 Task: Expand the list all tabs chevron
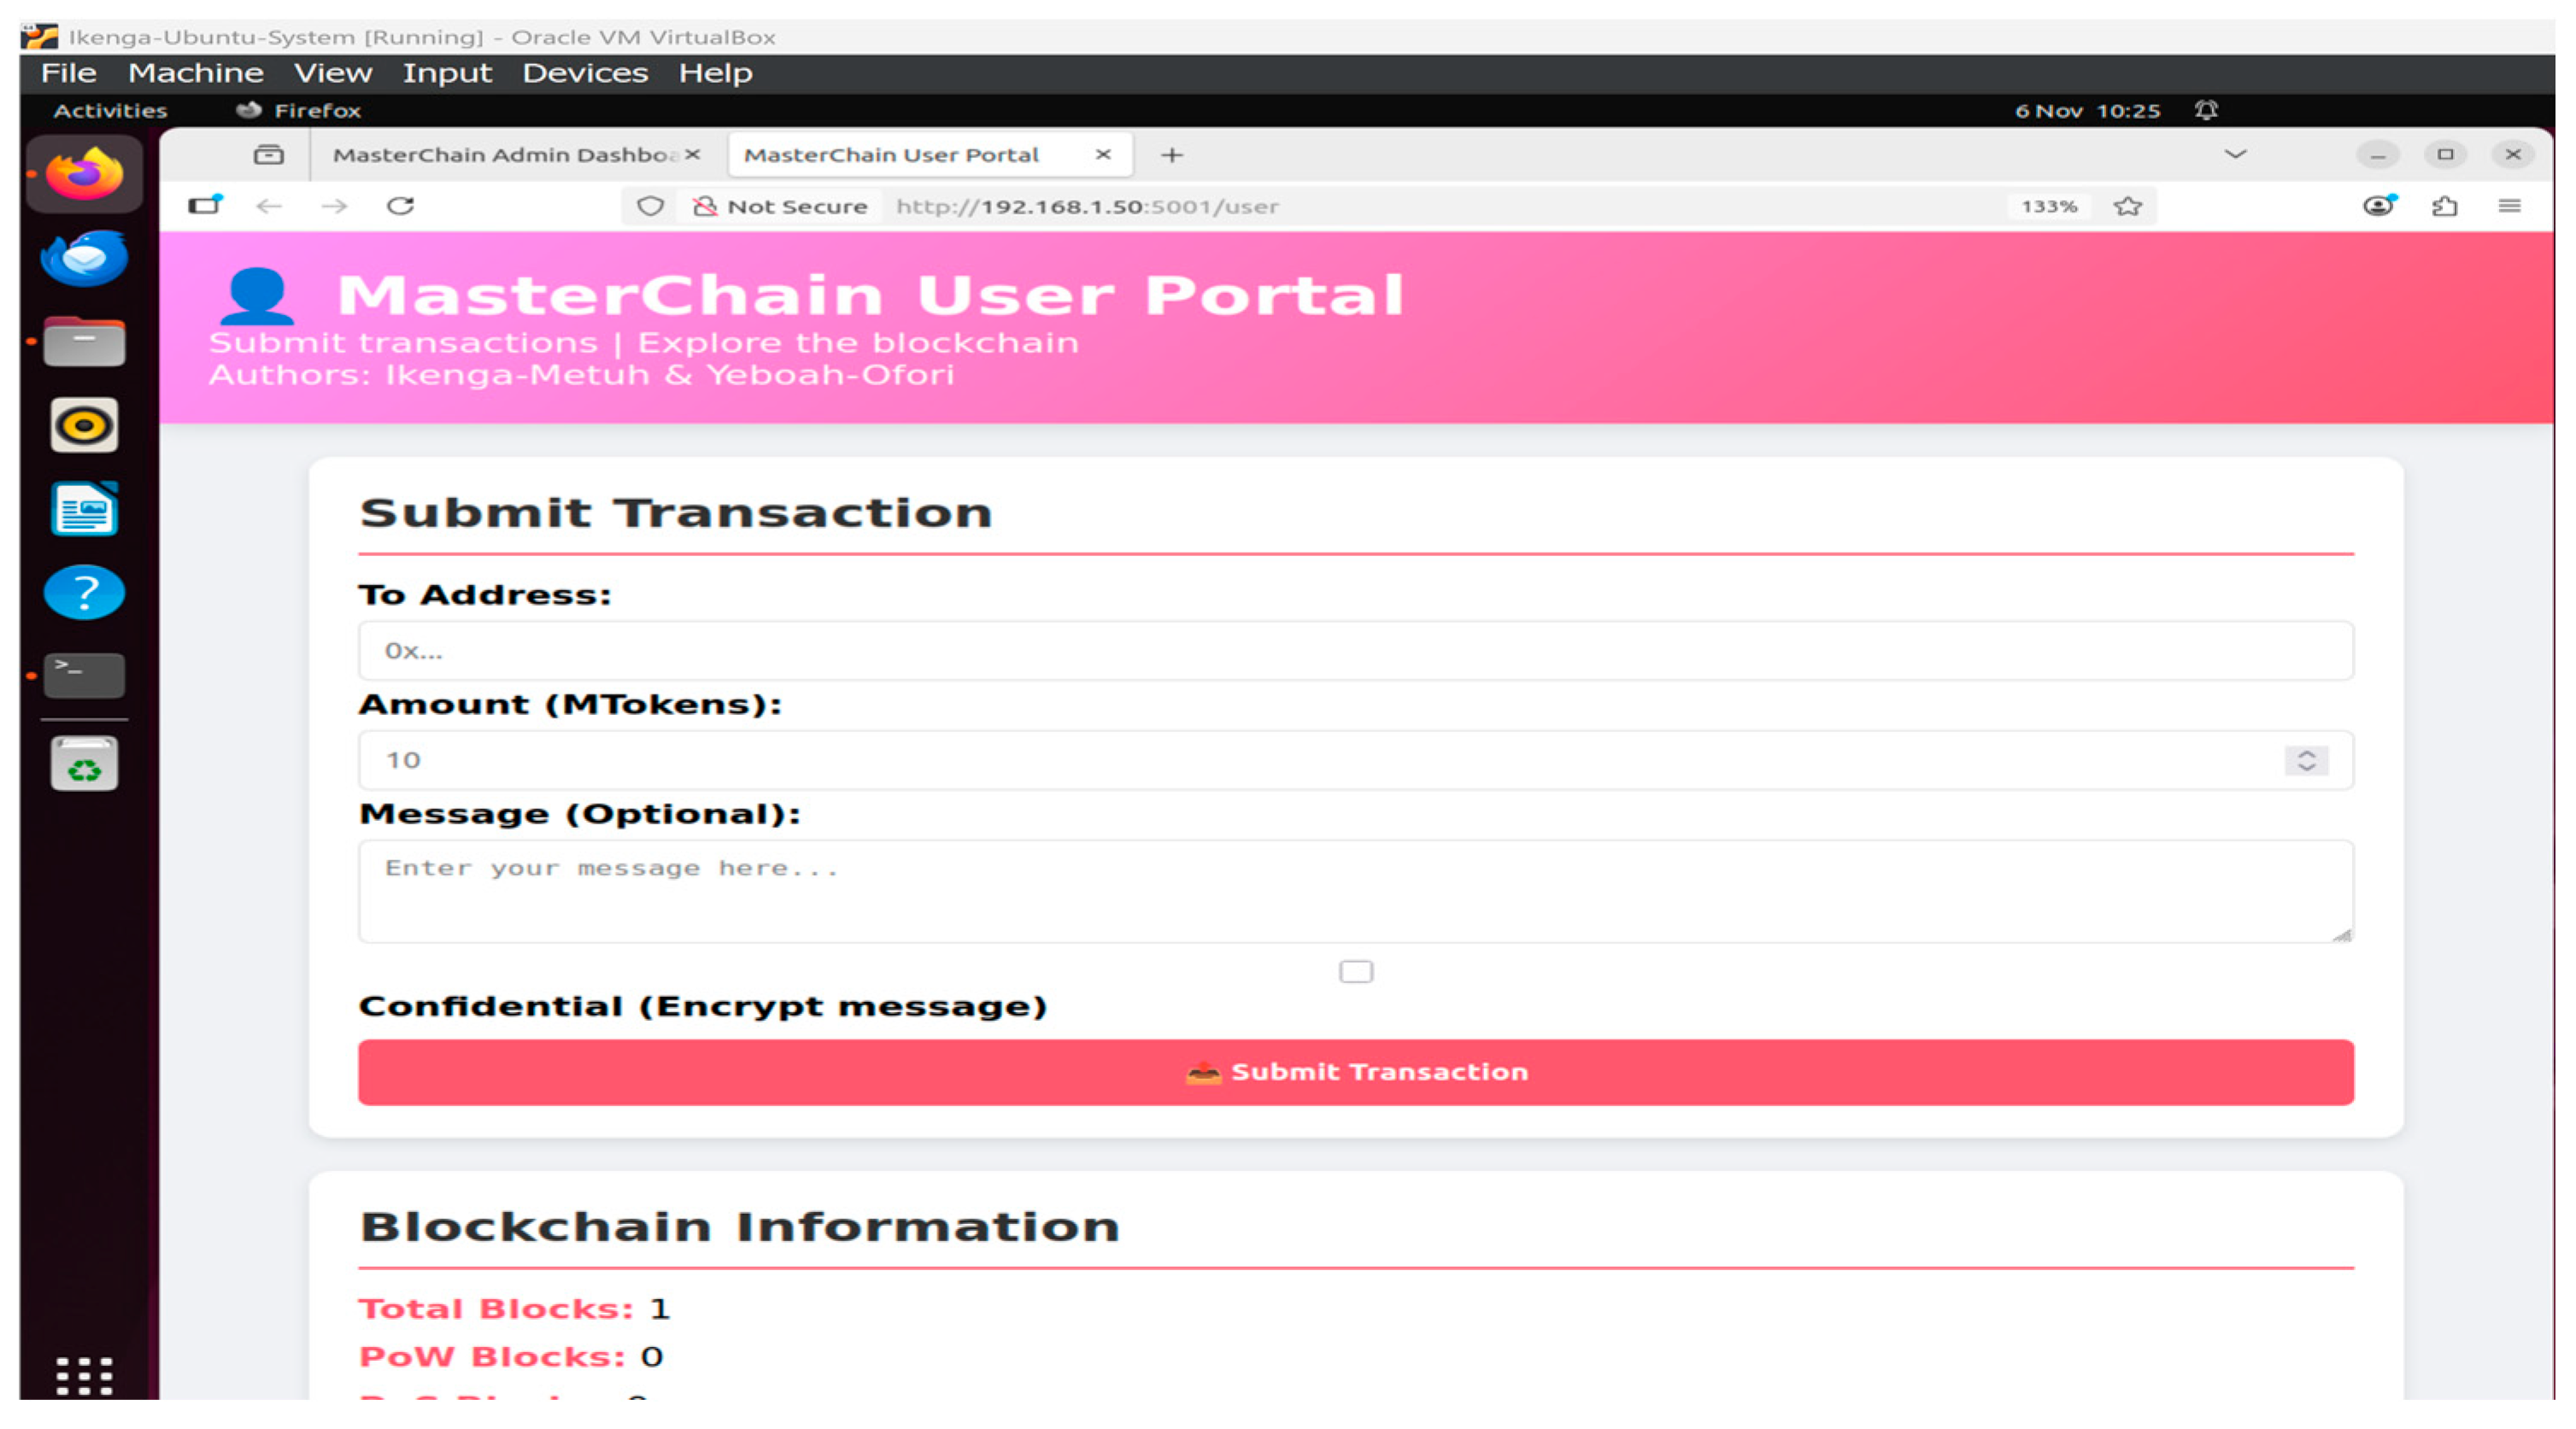coord(2235,155)
